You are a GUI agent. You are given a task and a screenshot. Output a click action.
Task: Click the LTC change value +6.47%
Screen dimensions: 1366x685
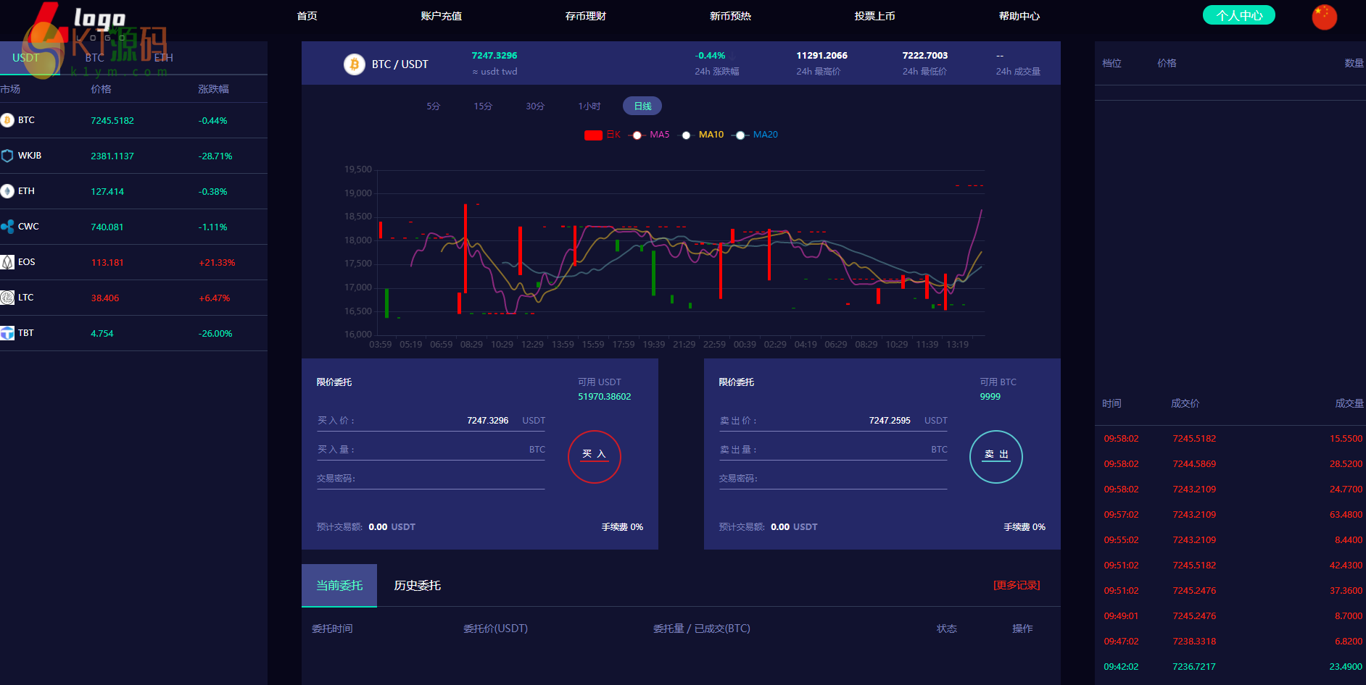(x=215, y=298)
